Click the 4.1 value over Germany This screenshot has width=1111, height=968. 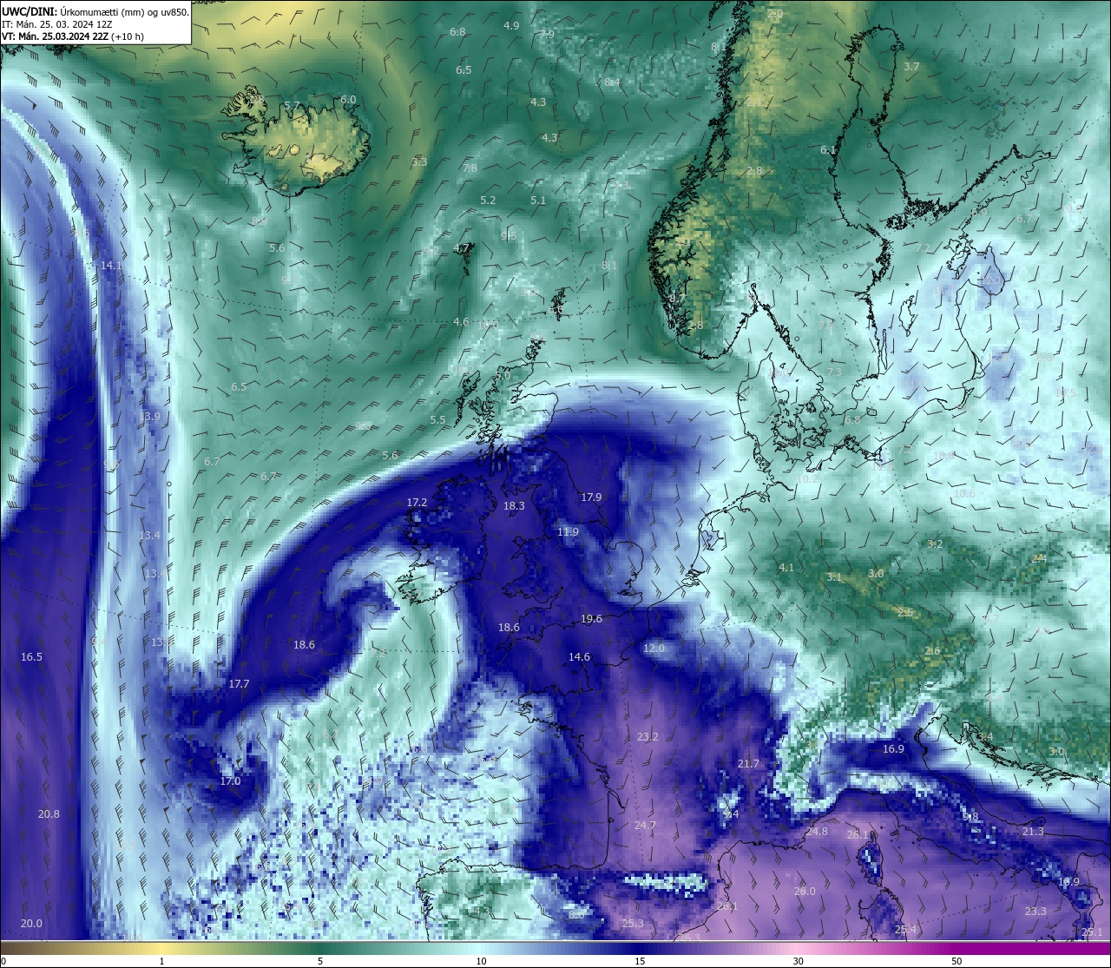pos(786,568)
